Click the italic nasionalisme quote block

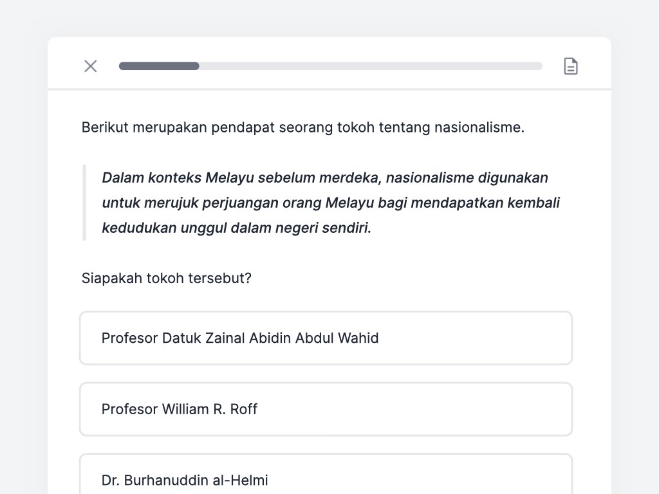[x=331, y=203]
